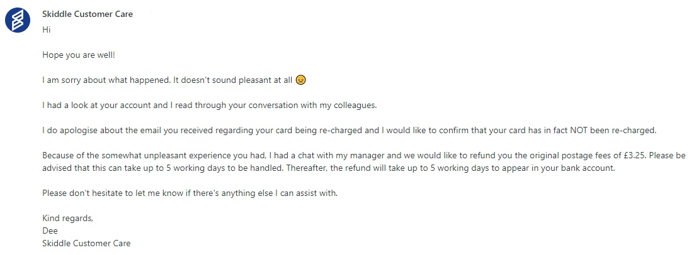
Task: Click the Skiddle avatar logo
Action: (x=19, y=21)
